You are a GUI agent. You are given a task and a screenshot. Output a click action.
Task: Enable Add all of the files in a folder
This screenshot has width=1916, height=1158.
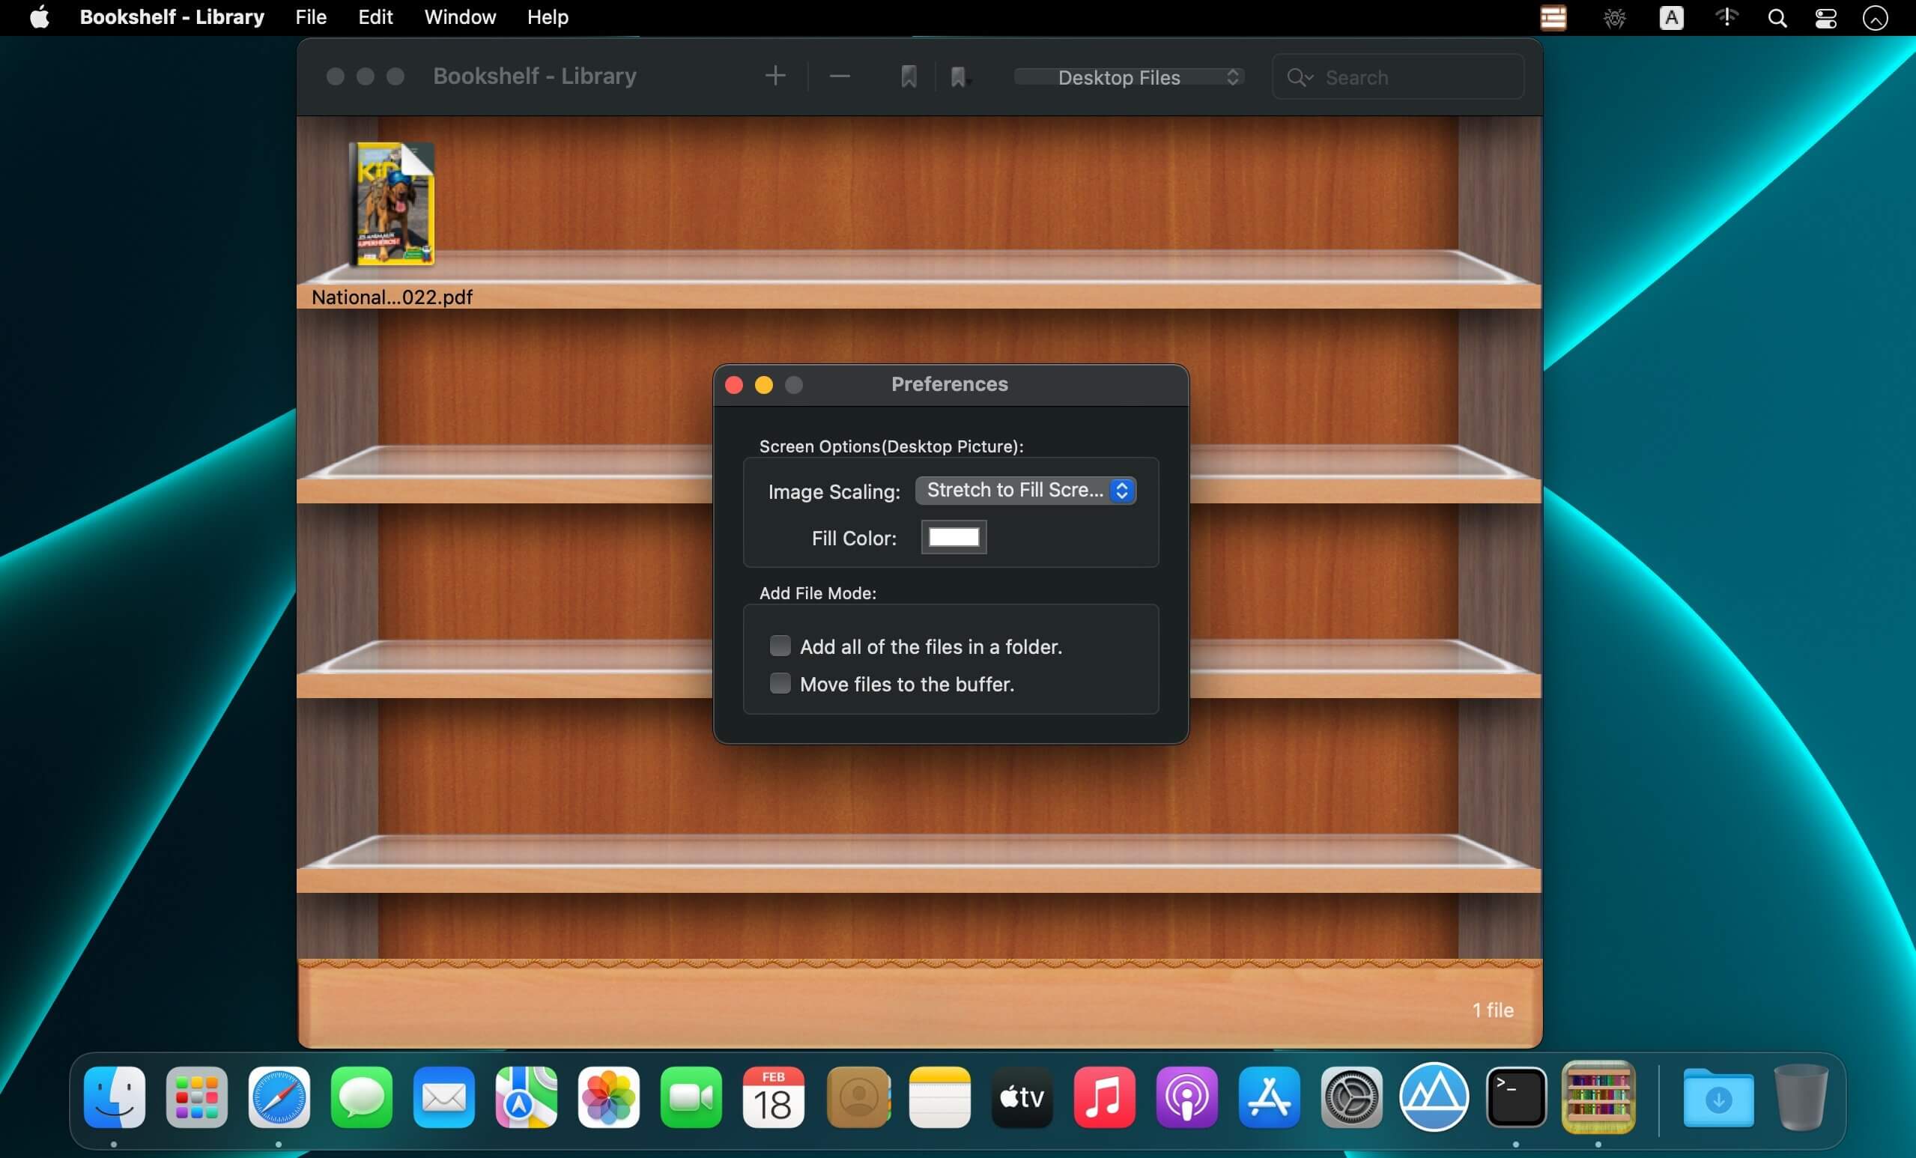[x=780, y=646]
